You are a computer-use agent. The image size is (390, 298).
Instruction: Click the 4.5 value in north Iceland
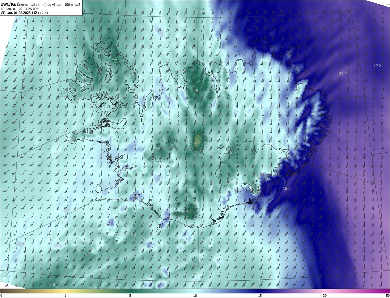195,91
